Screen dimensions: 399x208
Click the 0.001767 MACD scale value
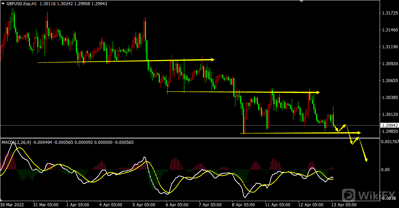pyautogui.click(x=390, y=141)
